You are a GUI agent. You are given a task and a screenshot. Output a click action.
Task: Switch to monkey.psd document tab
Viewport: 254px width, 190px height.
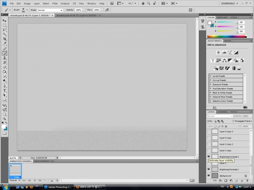pyautogui.click(x=77, y=15)
